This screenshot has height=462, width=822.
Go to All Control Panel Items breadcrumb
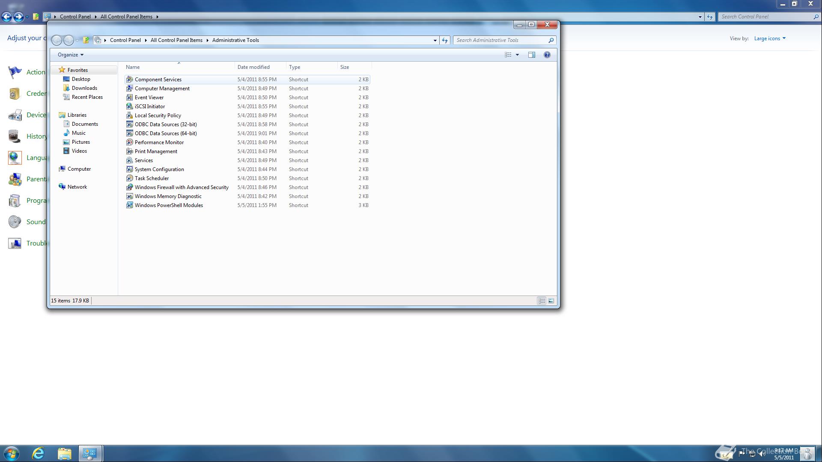point(176,40)
